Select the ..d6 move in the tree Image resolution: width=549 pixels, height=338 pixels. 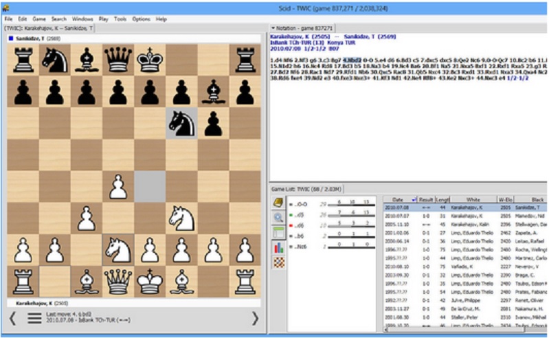point(299,226)
